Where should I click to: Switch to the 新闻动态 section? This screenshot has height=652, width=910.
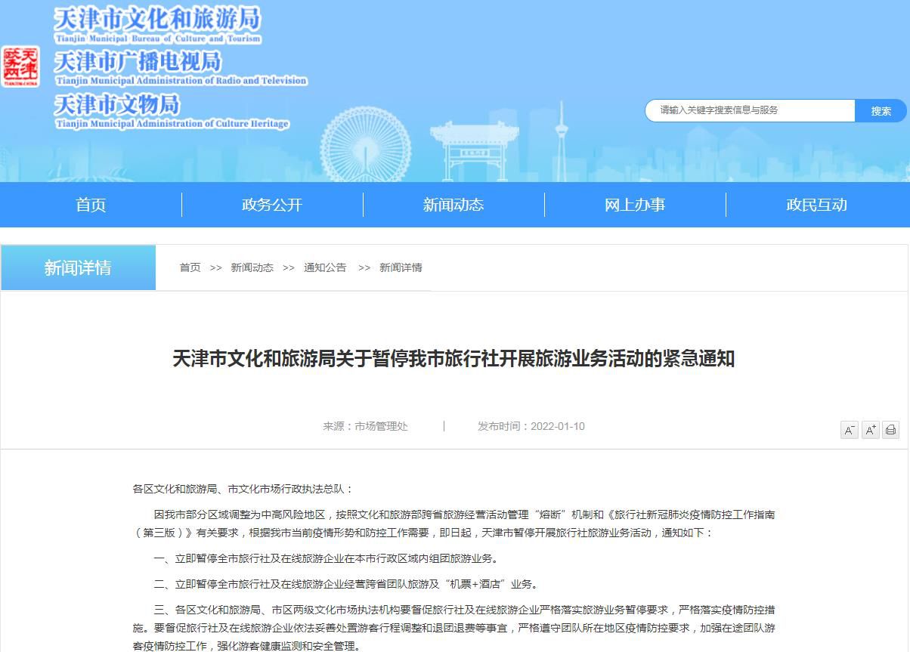[453, 204]
